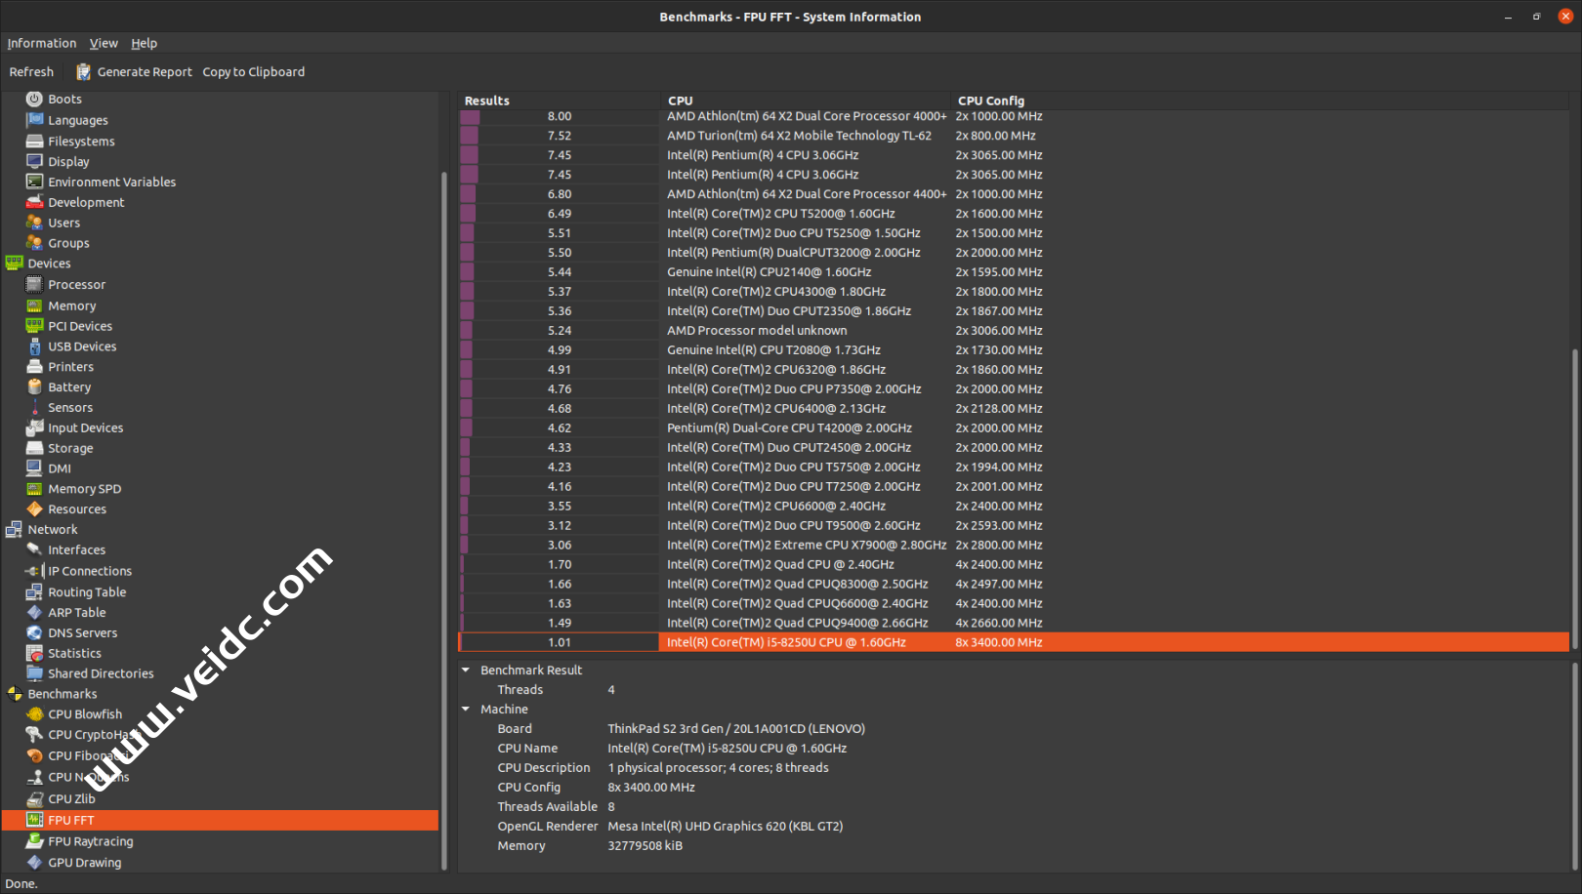Open the FPU Raytracing benchmark icon
Viewport: 1582px width, 894px height.
(x=34, y=841)
